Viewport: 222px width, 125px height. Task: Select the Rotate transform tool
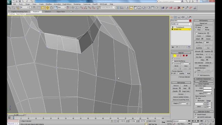[x=52, y=8]
